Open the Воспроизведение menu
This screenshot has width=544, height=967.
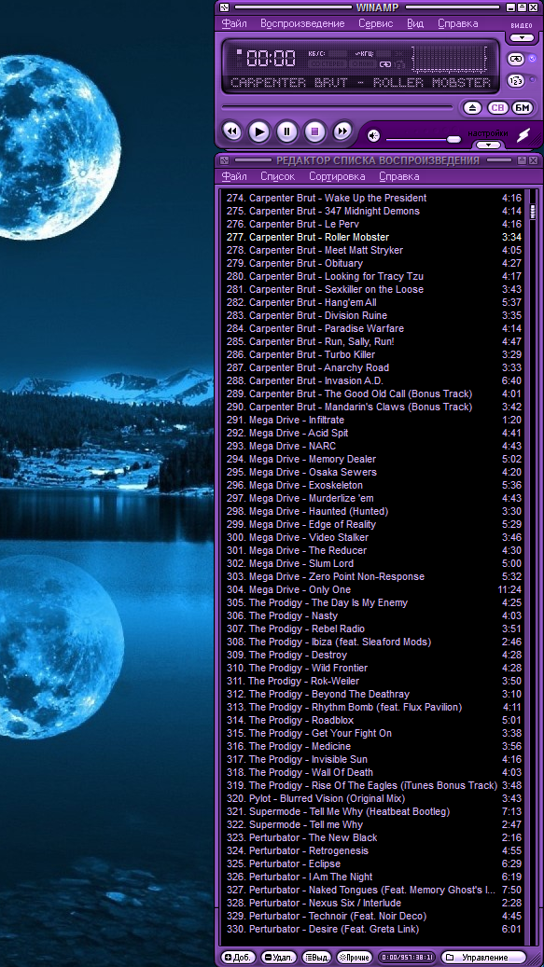pyautogui.click(x=302, y=23)
